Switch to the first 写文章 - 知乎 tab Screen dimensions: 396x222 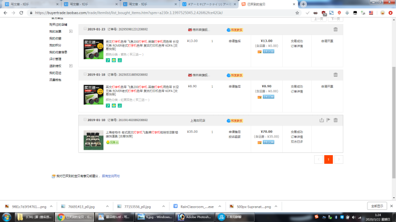pos(31,4)
